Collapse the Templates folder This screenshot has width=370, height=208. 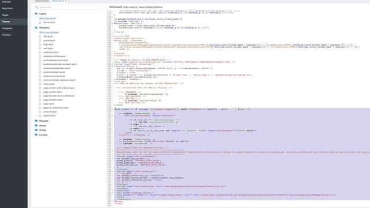point(45,28)
